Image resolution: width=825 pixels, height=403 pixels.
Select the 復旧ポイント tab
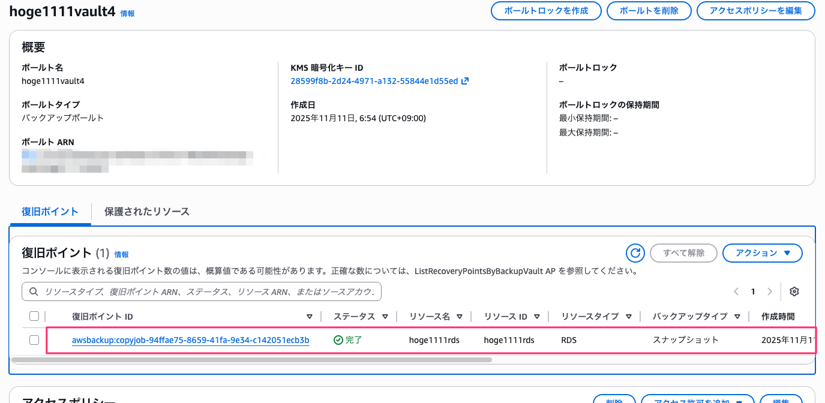click(x=50, y=211)
